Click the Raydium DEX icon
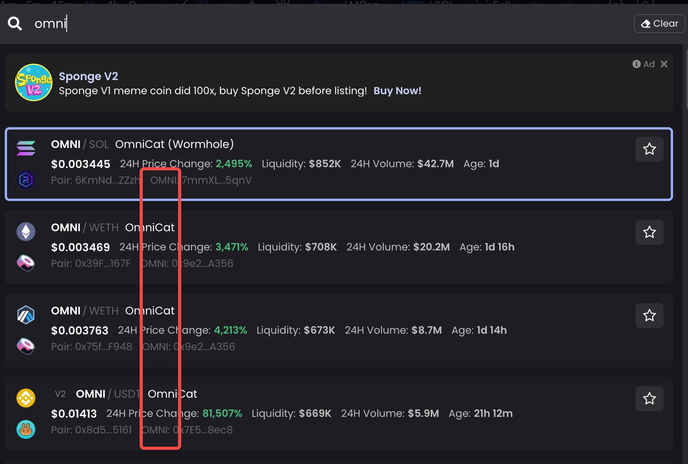 click(x=26, y=180)
